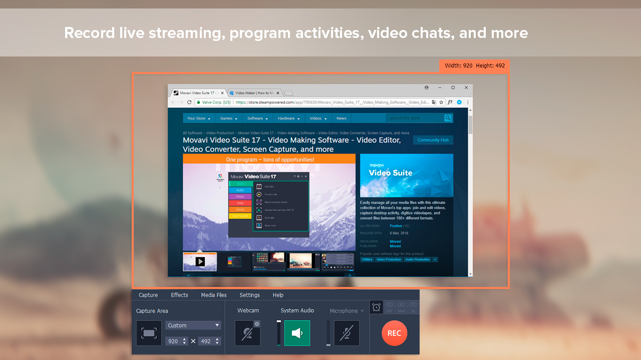641x360 pixels.
Task: Switch to the Video Maker browser tab
Action: point(253,92)
